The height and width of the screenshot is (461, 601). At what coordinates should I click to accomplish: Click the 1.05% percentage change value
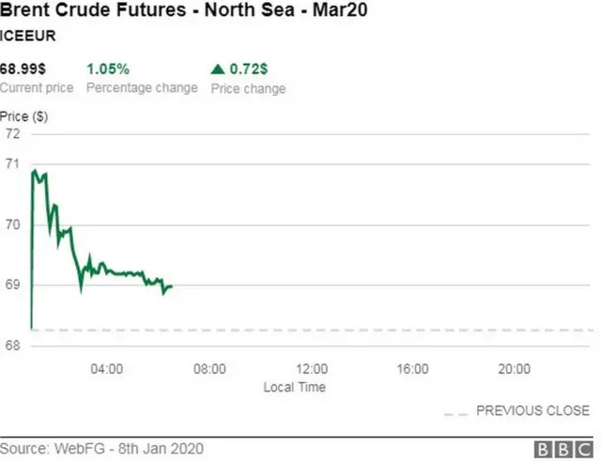pos(108,69)
